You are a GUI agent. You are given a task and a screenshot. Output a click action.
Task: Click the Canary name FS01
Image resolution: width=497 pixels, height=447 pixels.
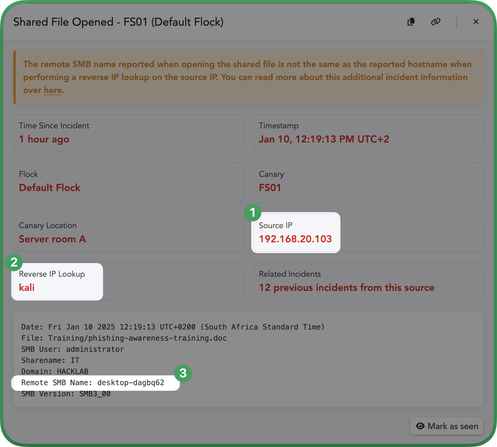(x=270, y=188)
